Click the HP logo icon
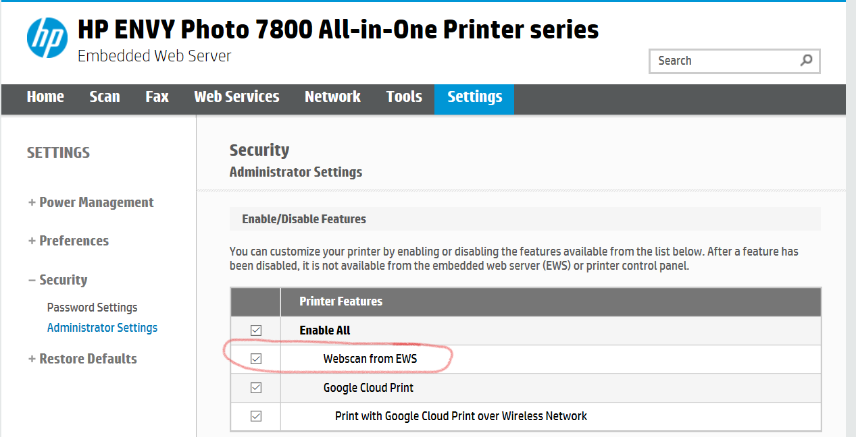This screenshot has height=437, width=856. 47,38
